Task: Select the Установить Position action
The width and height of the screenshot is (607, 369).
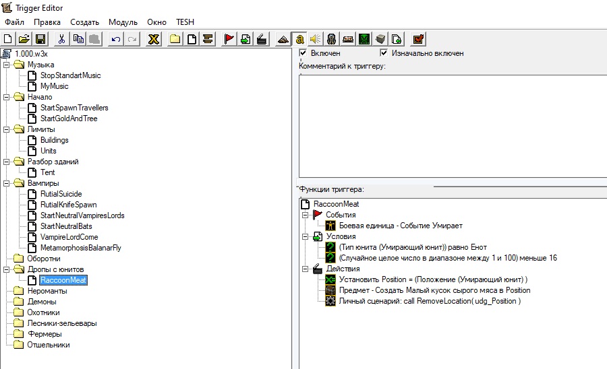Action: click(x=433, y=279)
